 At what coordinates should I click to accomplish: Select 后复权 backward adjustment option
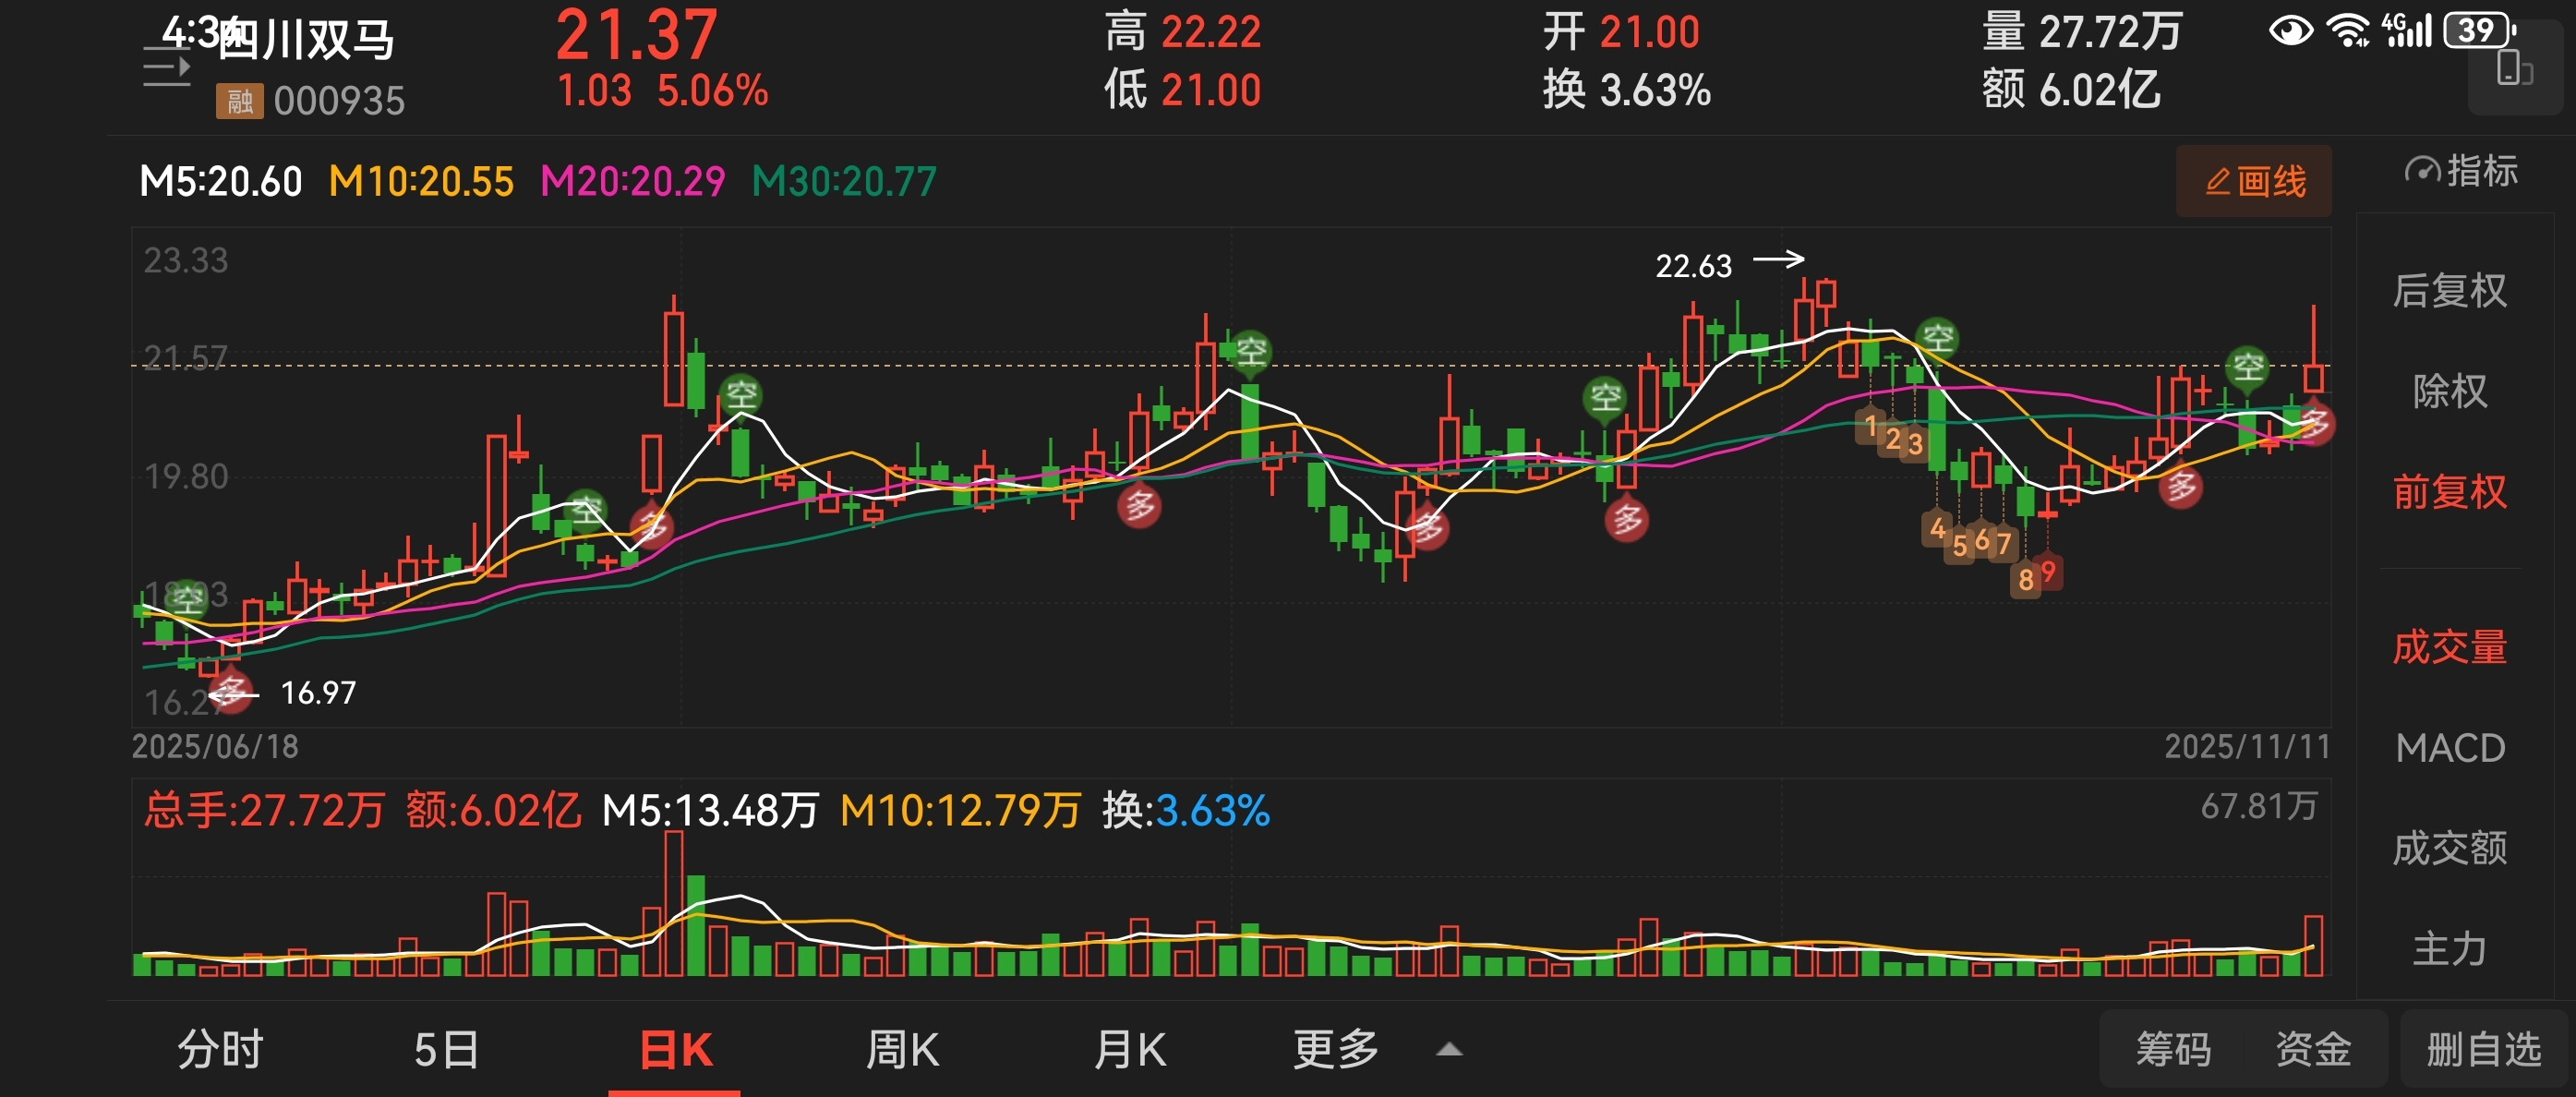(x=2449, y=291)
